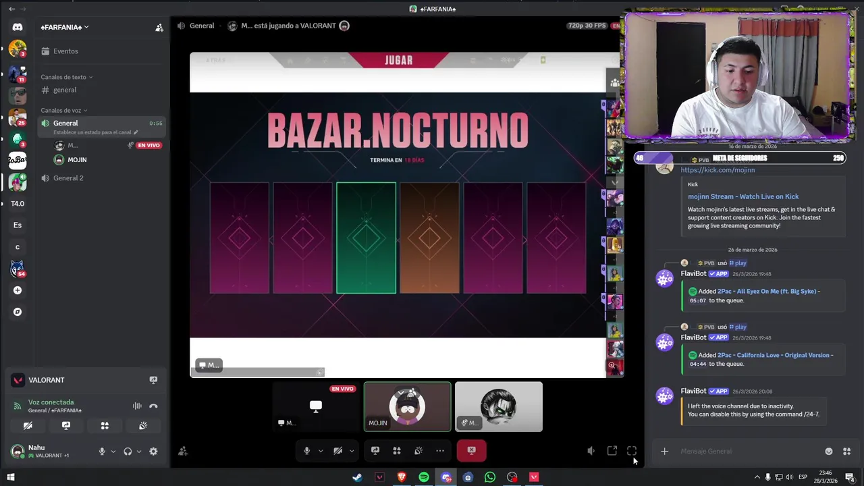This screenshot has width=864, height=486.
Task: Open FlaviBot profile from inactivity message
Action: [693, 391]
